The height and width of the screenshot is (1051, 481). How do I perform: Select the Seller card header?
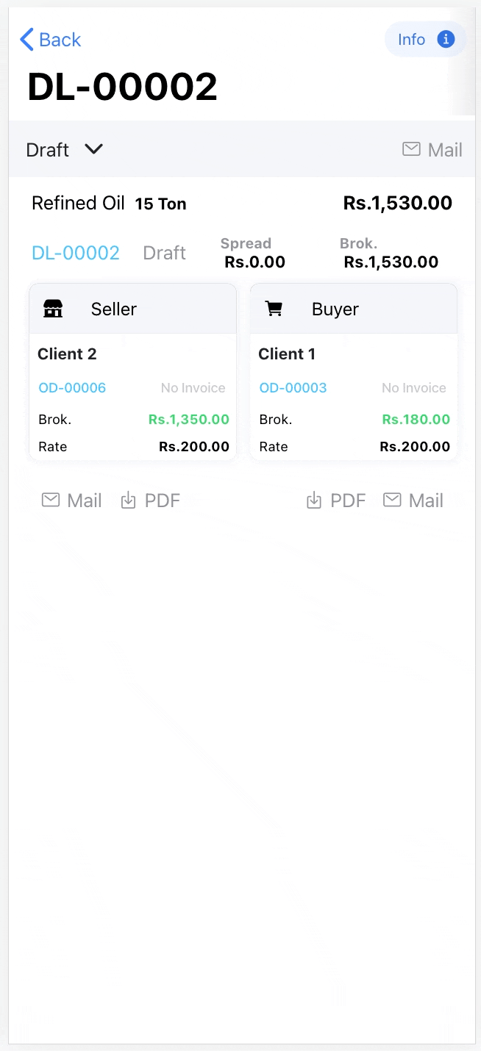113,309
